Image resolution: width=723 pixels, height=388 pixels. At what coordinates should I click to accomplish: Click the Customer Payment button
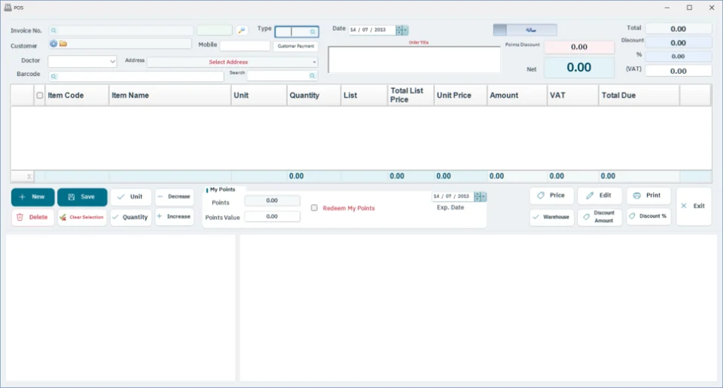(295, 46)
